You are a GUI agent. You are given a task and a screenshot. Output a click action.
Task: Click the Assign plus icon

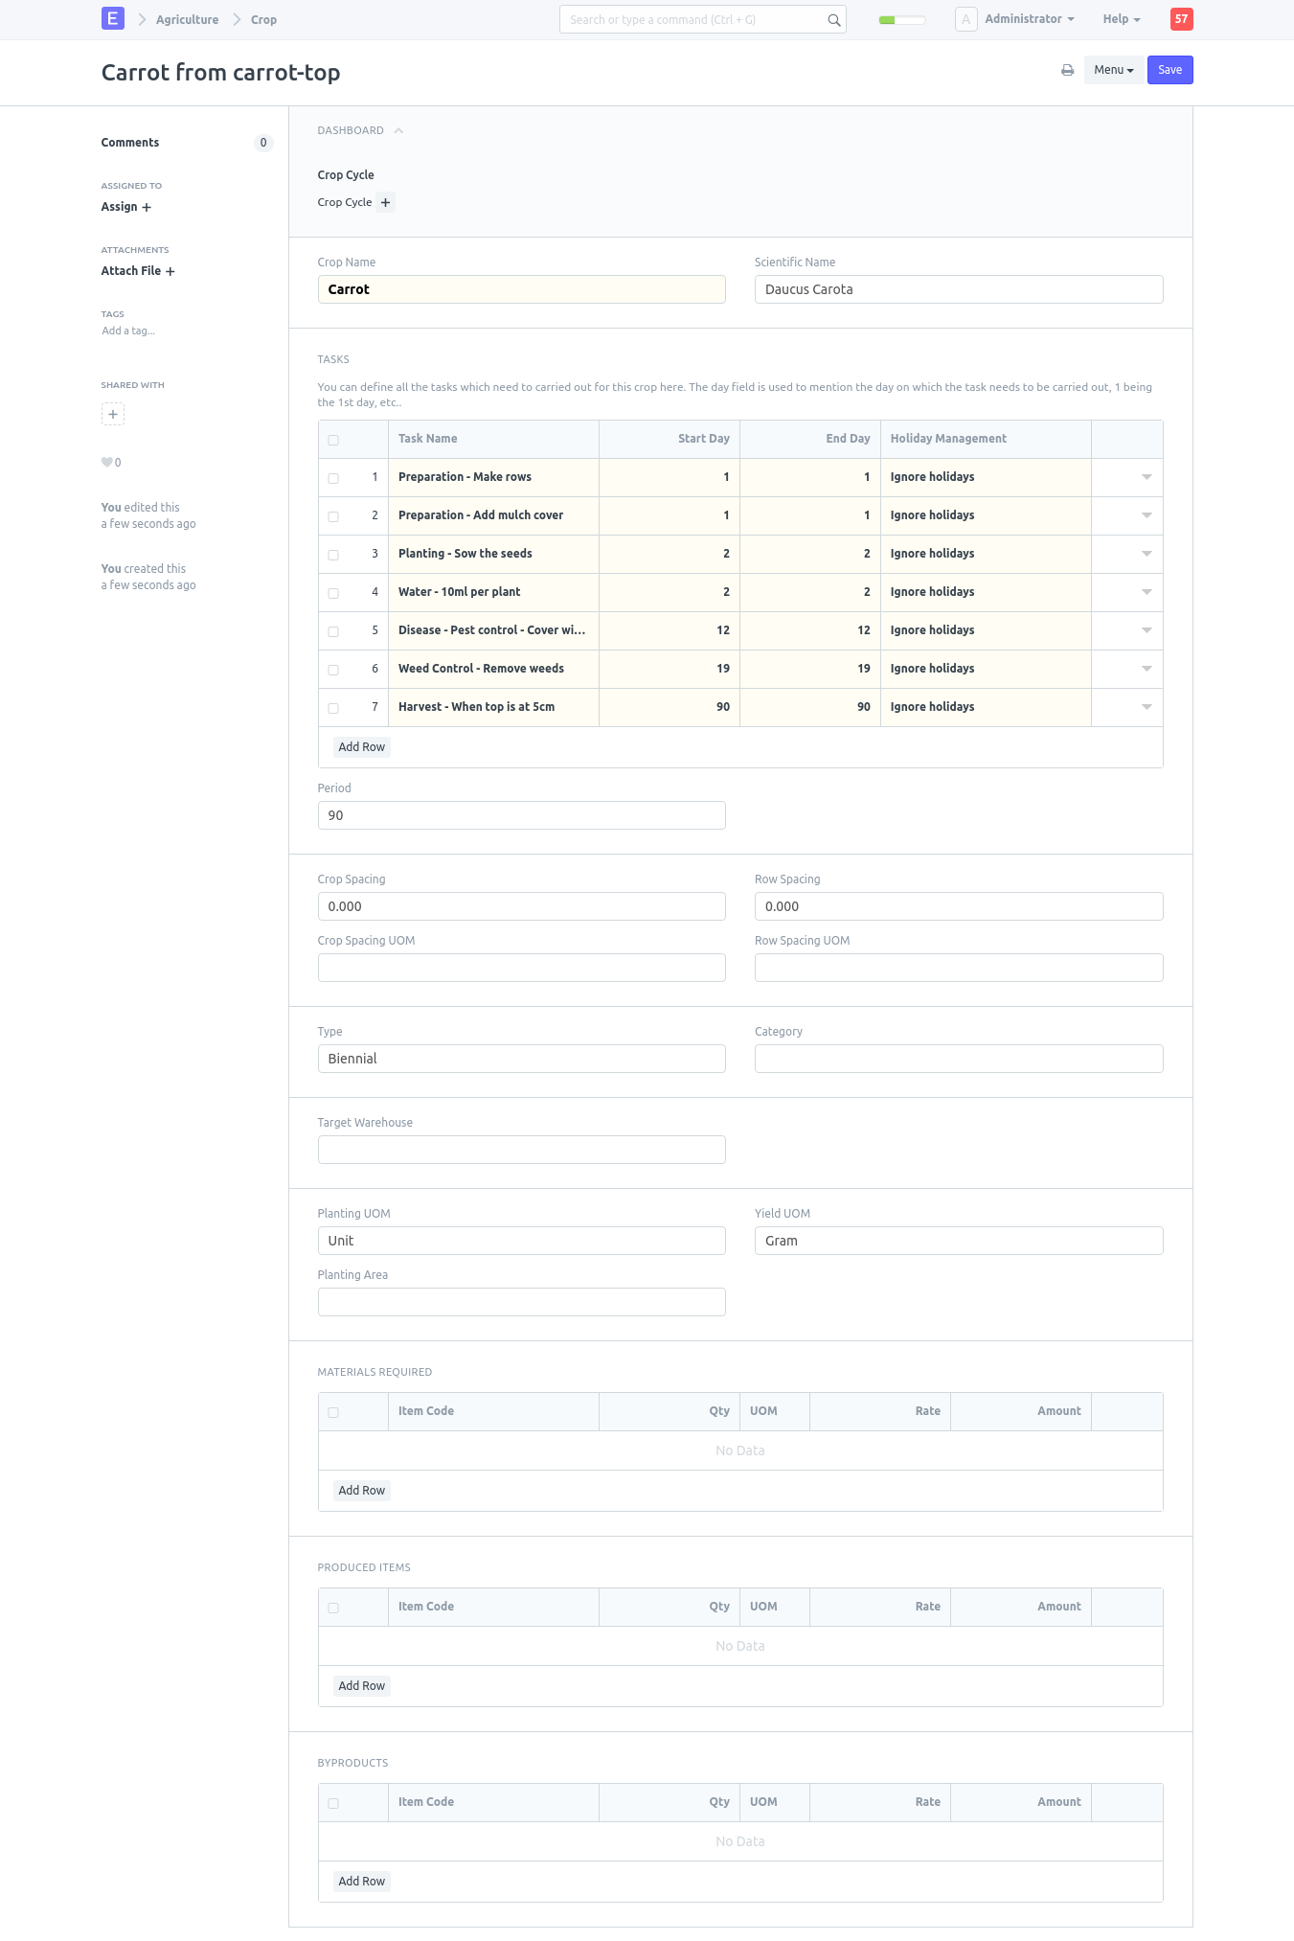(147, 207)
